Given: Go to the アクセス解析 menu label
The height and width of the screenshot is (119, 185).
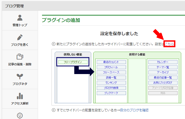Looking at the screenshot, I should [20, 103].
